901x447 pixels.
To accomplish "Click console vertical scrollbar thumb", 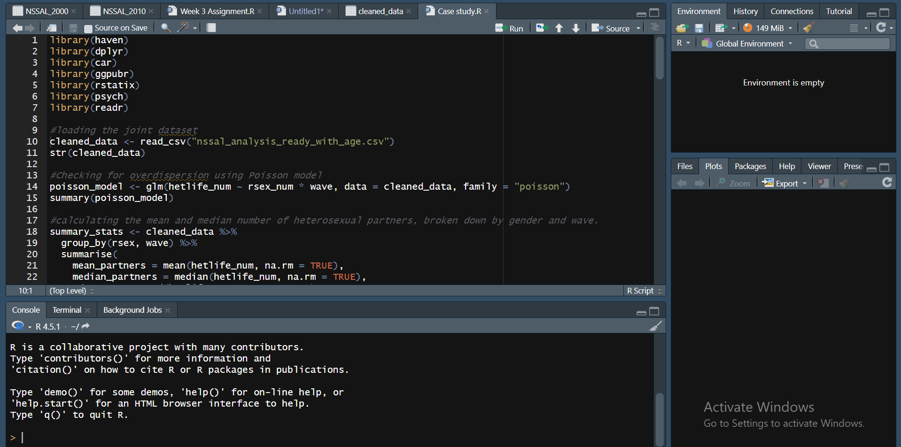I will tap(660, 420).
